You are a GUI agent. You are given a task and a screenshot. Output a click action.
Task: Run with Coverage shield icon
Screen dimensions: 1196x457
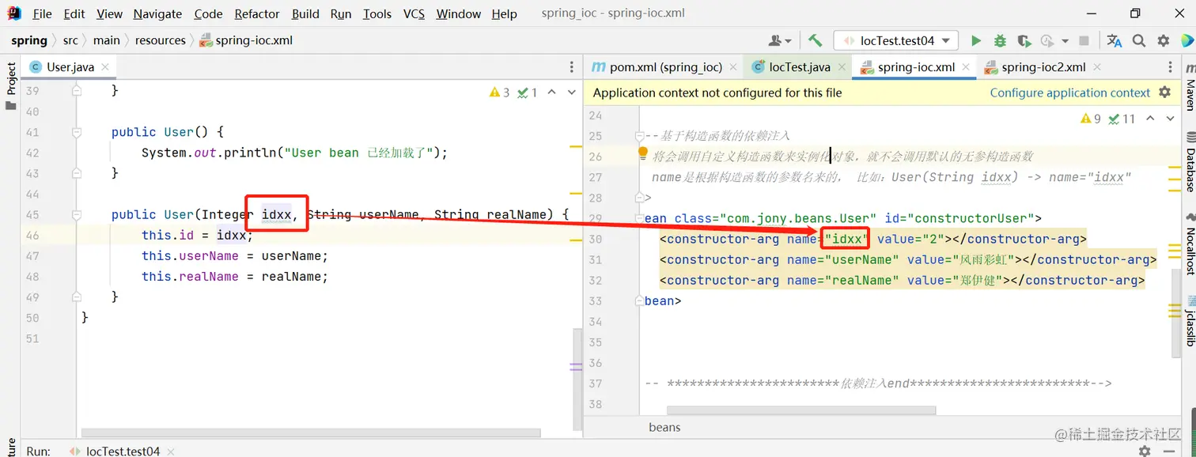click(1024, 40)
